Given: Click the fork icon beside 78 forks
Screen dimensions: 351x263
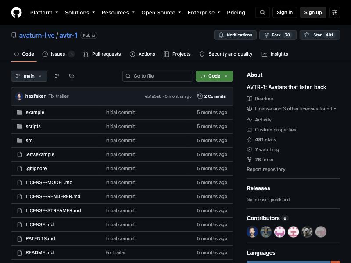Looking at the screenshot, I should point(249,160).
